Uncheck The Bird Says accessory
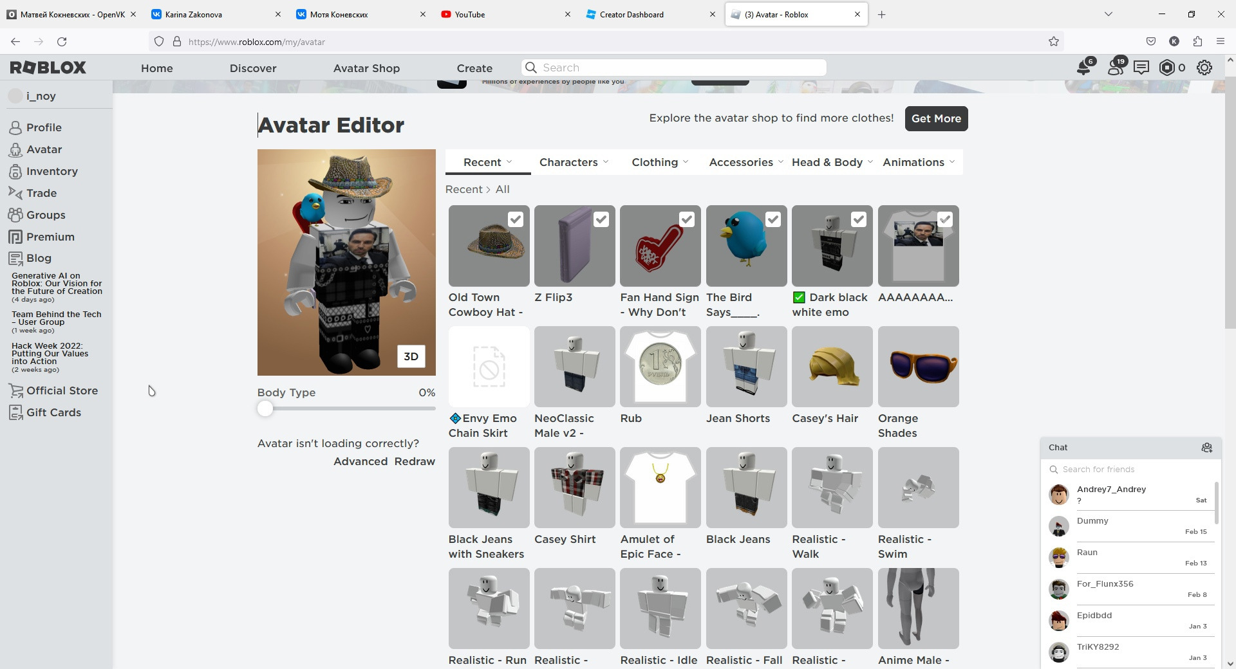Screen dimensions: 1236x669 772,220
